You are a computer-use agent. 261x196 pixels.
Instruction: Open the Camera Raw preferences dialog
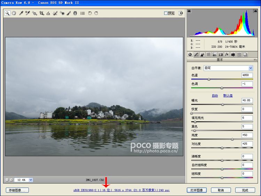tap(82, 13)
